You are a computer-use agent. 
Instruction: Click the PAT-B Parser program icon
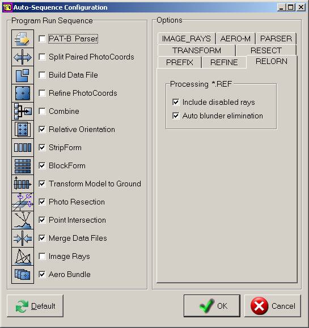pyautogui.click(x=23, y=39)
